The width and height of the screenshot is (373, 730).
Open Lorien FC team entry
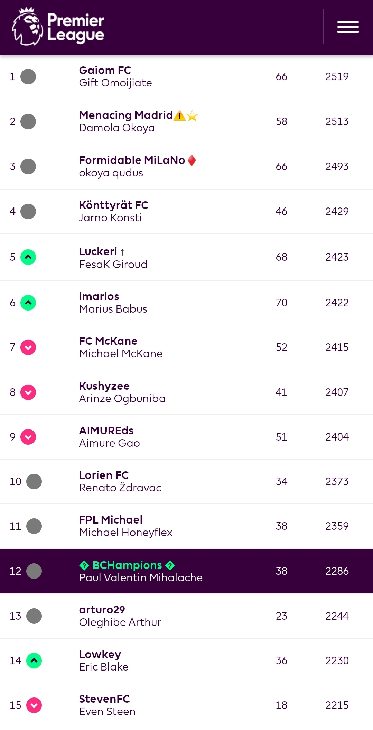coord(104,475)
